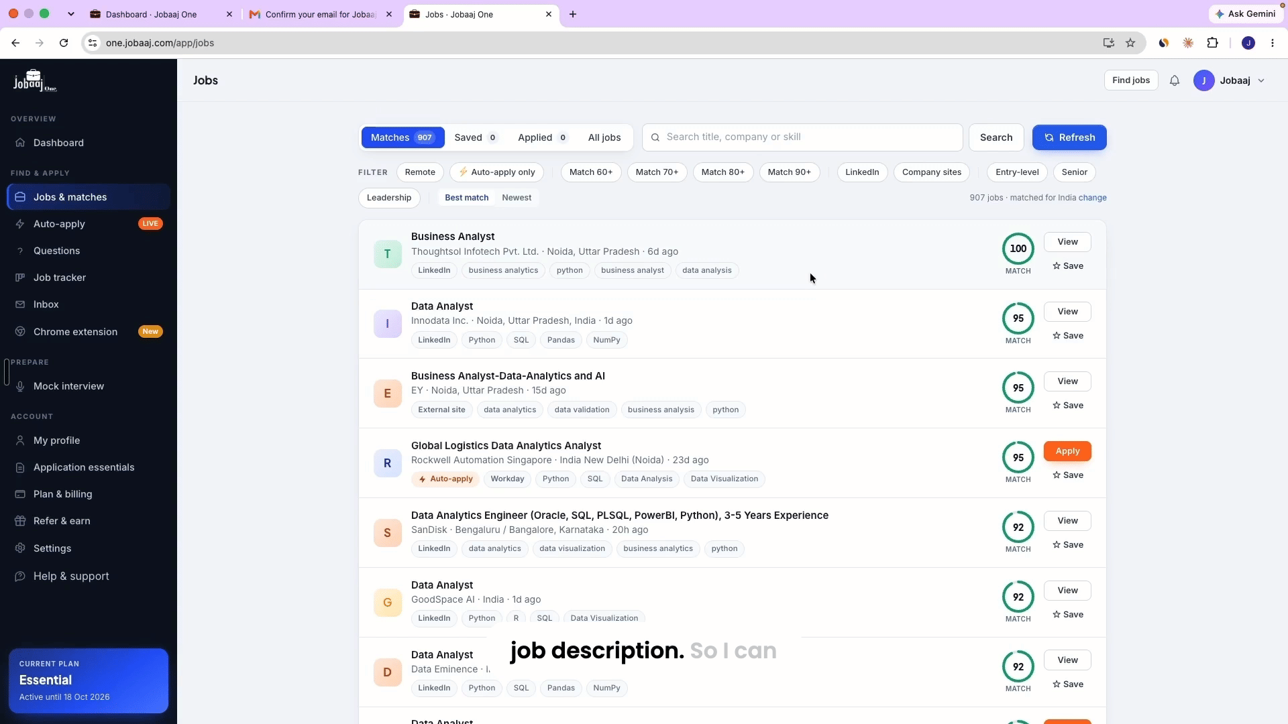The width and height of the screenshot is (1288, 724).
Task: Toggle the LinkedIn source filter
Action: (x=862, y=172)
